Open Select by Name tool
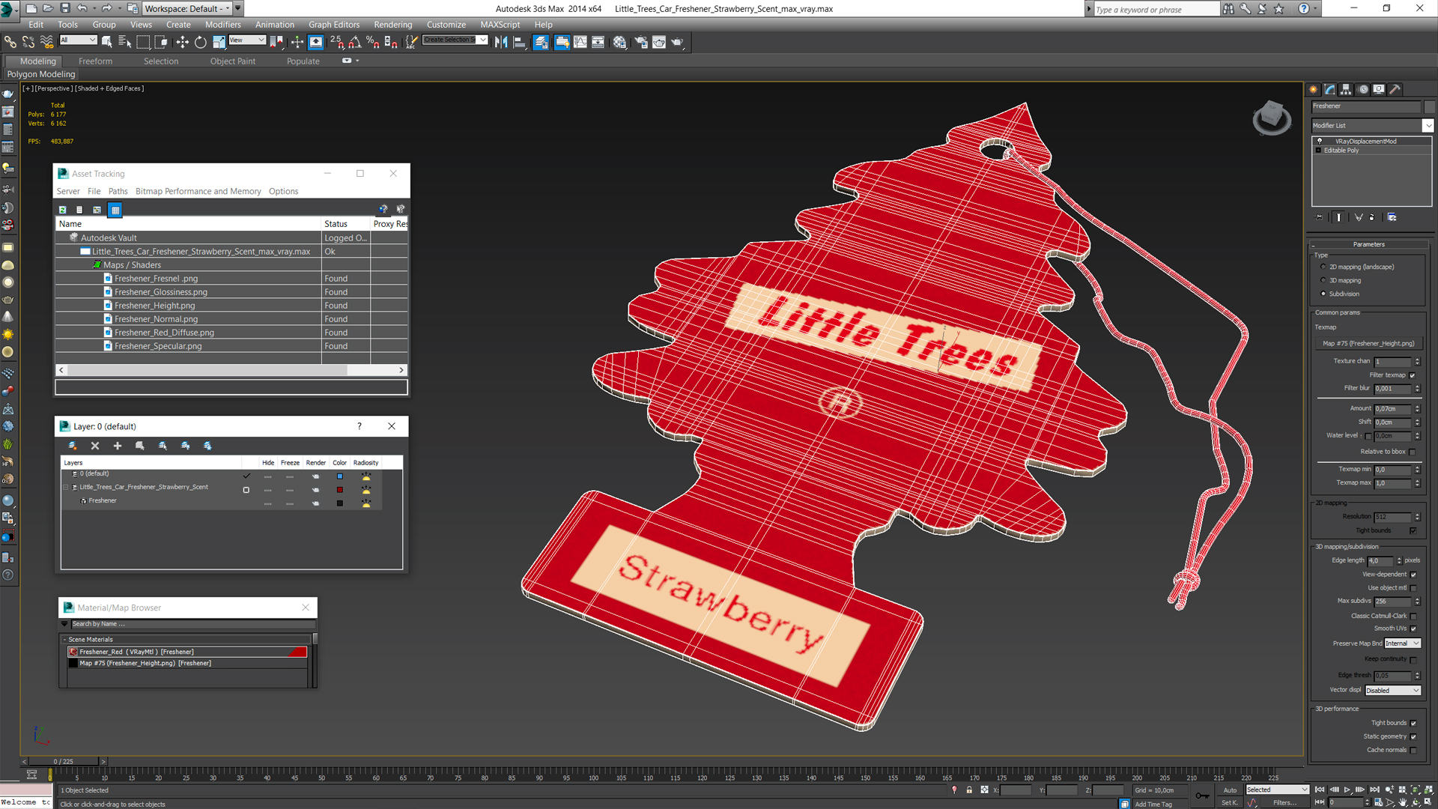Image resolution: width=1438 pixels, height=809 pixels. coord(124,42)
